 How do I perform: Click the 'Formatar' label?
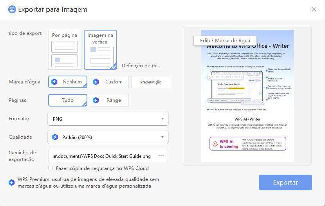19,119
